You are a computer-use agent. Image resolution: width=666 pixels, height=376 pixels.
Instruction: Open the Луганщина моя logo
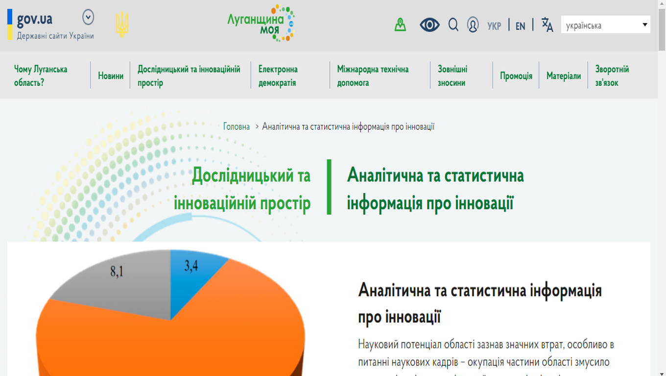point(261,23)
